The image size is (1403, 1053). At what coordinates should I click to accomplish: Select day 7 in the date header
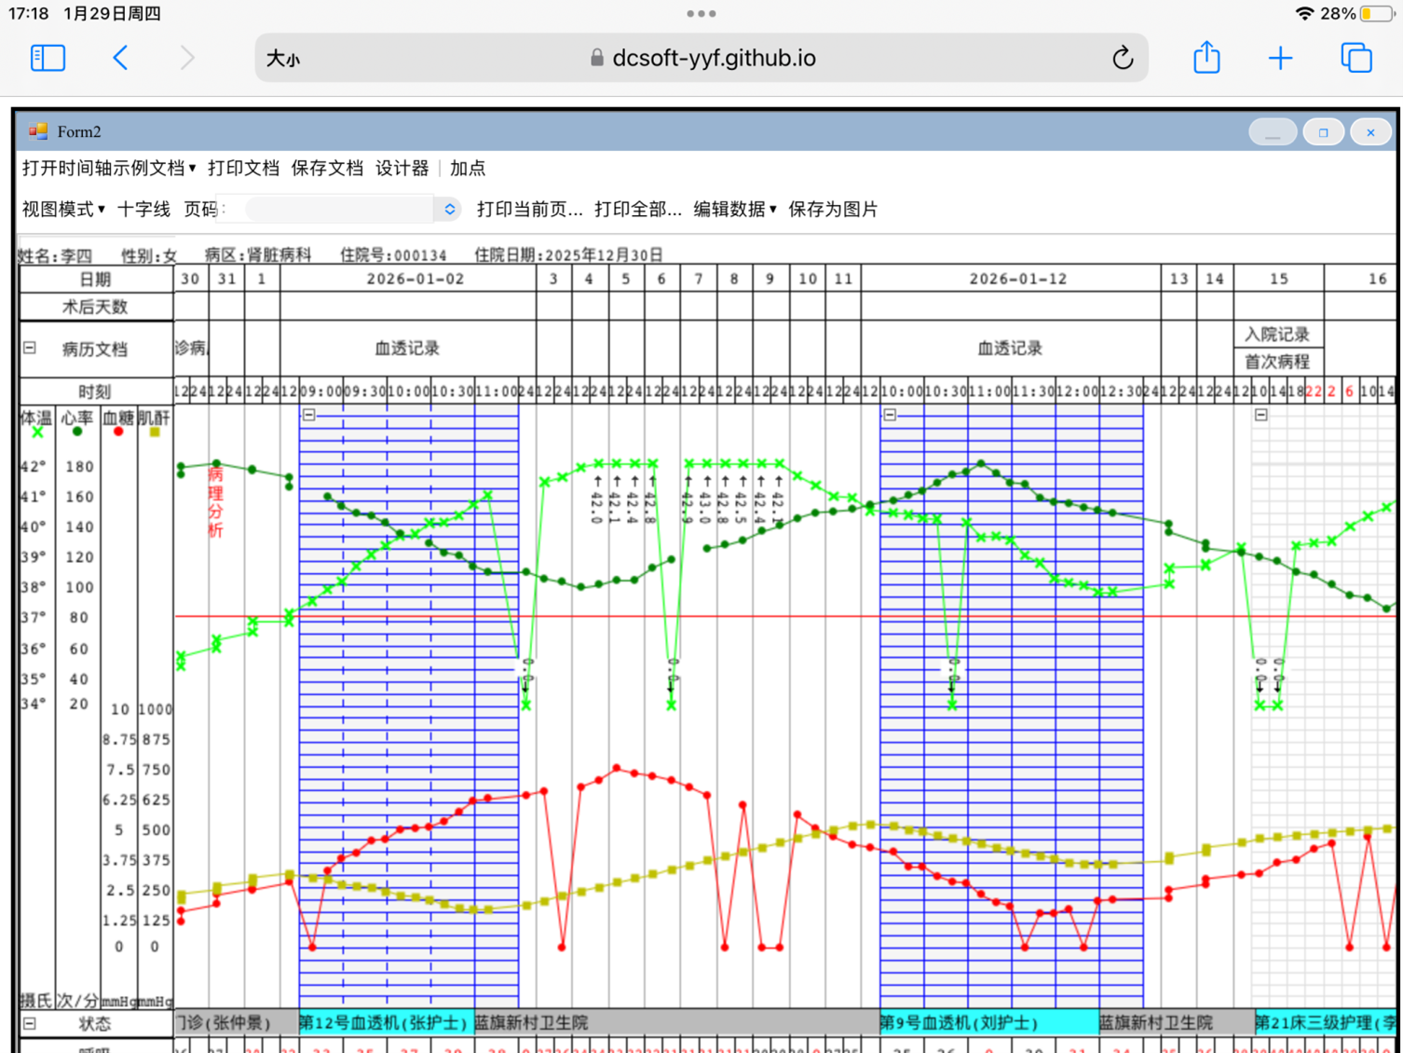coord(698,279)
